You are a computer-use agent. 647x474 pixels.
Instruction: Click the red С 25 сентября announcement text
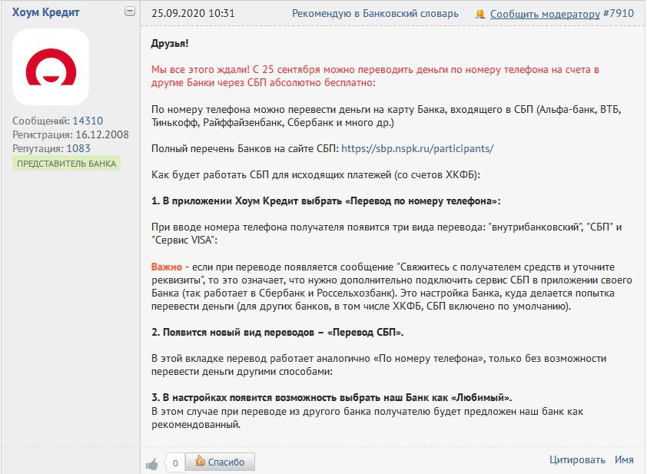pyautogui.click(x=375, y=76)
